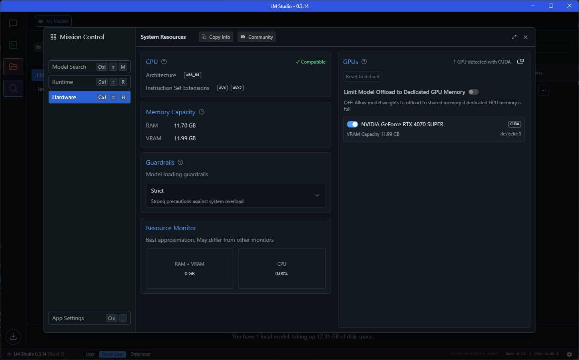Open the Developer terminal sidebar icon

13,45
